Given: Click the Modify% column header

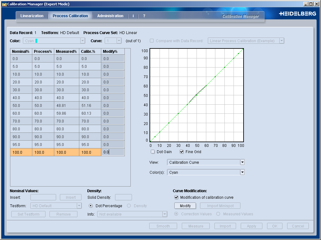Looking at the screenshot, I should tap(113, 52).
